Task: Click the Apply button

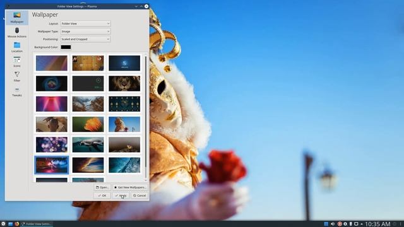Action: (121, 195)
